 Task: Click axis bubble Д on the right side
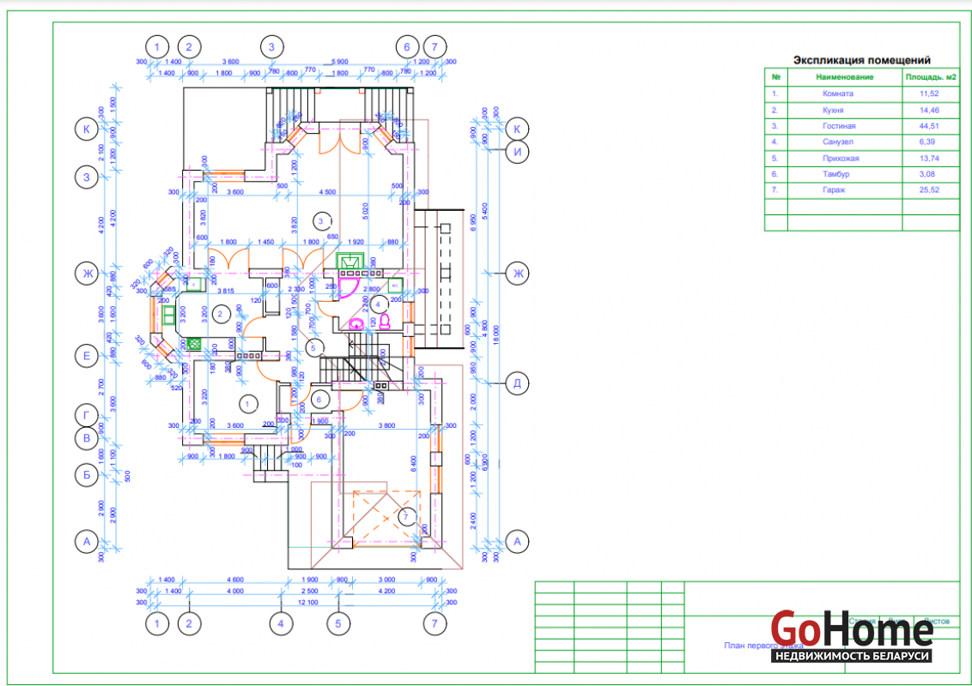(x=518, y=382)
